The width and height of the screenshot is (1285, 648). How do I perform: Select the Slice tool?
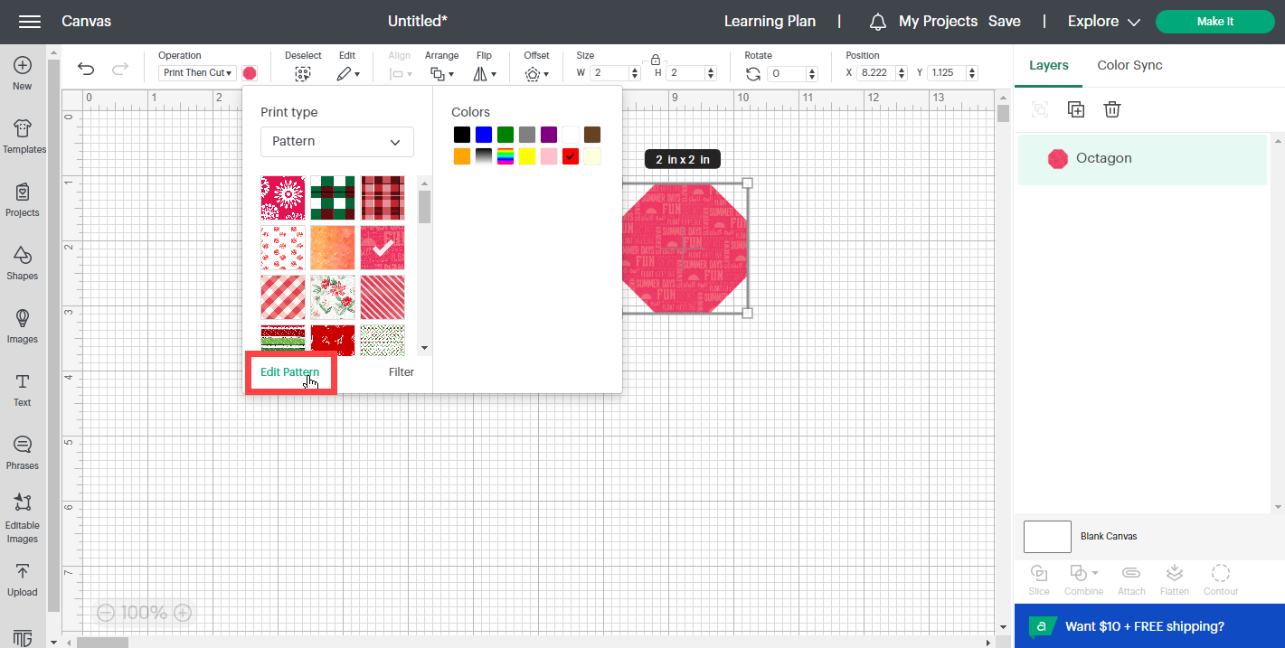[1038, 578]
